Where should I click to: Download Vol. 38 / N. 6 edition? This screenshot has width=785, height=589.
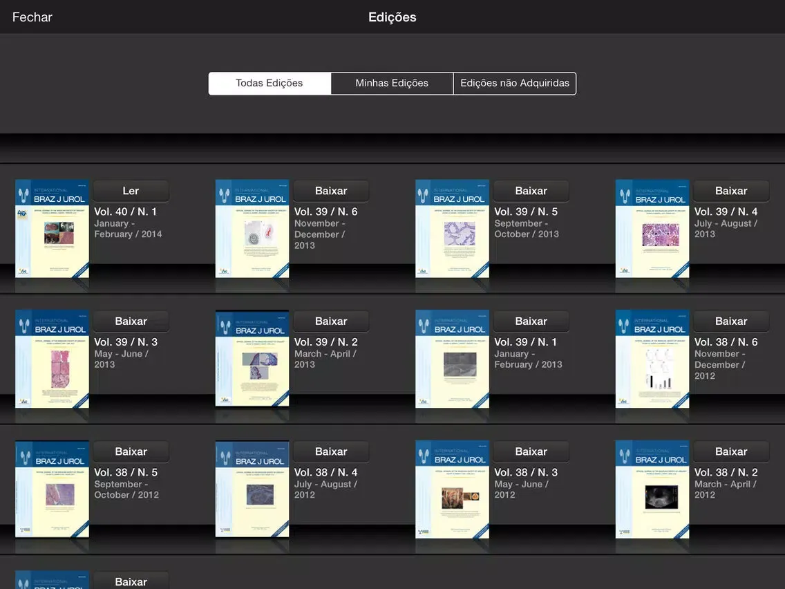tap(731, 321)
